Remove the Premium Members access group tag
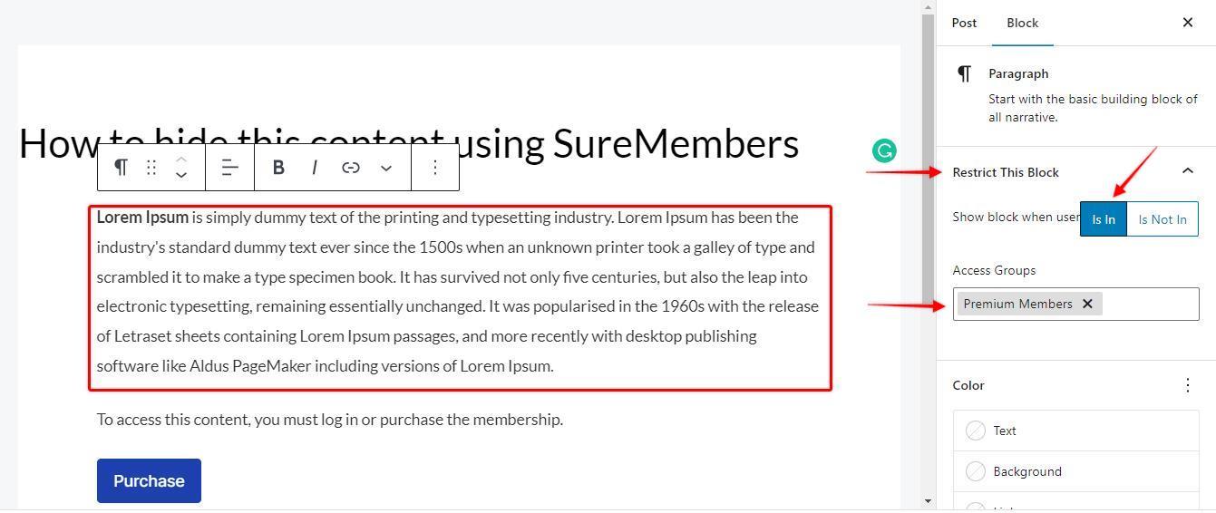 (1087, 304)
